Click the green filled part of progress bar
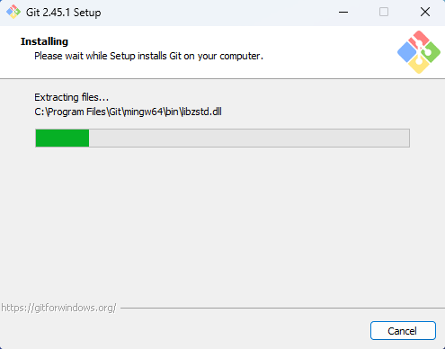Image resolution: width=445 pixels, height=349 pixels. pyautogui.click(x=62, y=138)
